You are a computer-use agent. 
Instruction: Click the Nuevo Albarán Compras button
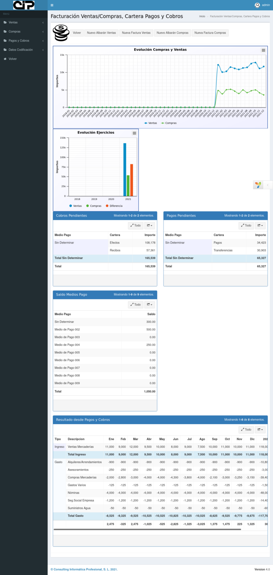click(172, 33)
